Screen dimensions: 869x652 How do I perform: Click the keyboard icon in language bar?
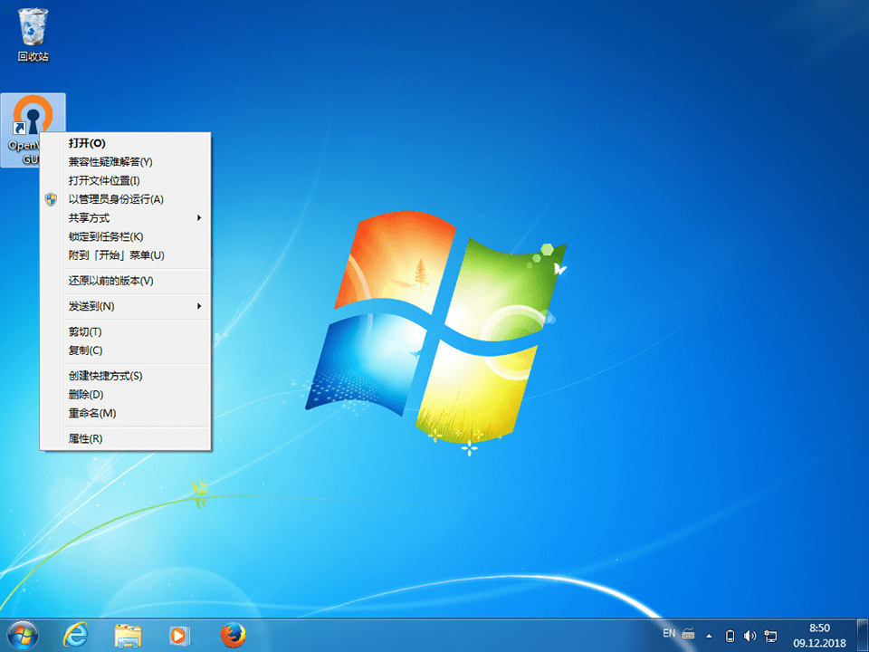[688, 634]
